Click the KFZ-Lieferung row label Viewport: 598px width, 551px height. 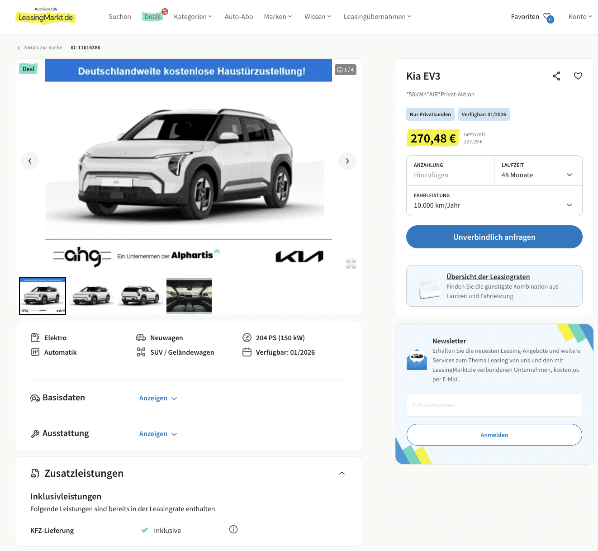click(x=52, y=531)
